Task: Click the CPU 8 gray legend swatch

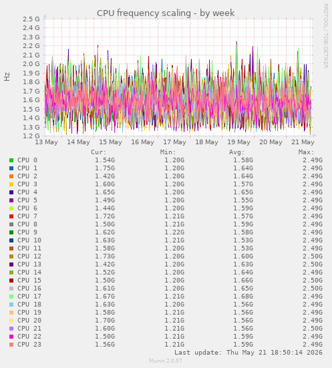Action: click(11, 224)
